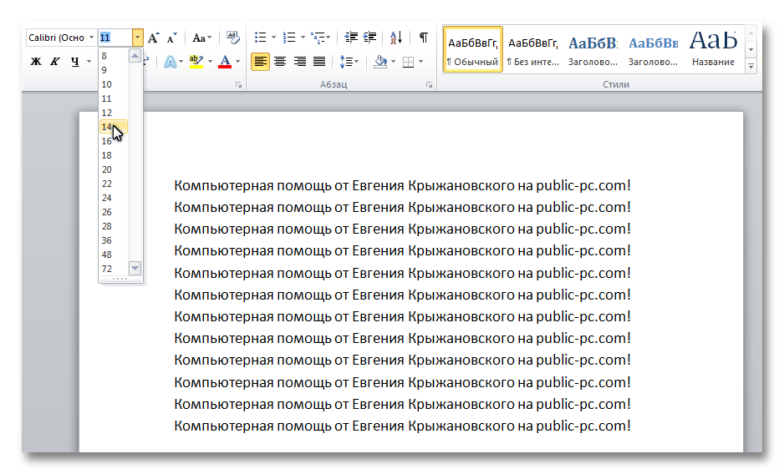Viewport: 784px width, 474px height.
Task: Apply bulleted list formatting
Action: click(261, 38)
